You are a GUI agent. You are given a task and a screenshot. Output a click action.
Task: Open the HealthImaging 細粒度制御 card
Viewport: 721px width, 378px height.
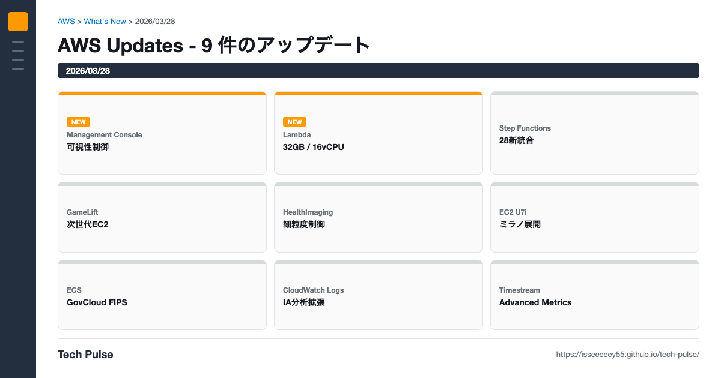click(x=379, y=218)
